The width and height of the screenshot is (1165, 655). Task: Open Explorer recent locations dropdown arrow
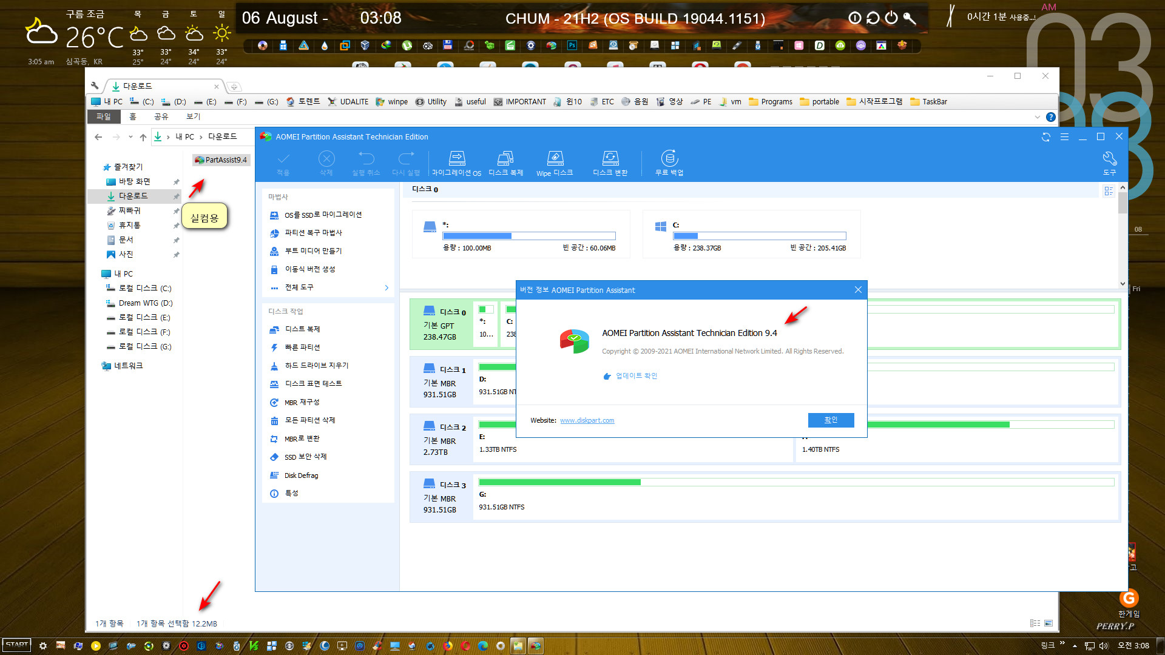pyautogui.click(x=130, y=137)
